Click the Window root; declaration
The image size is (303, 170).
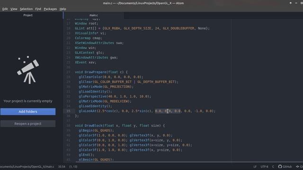pyautogui.click(x=87, y=24)
